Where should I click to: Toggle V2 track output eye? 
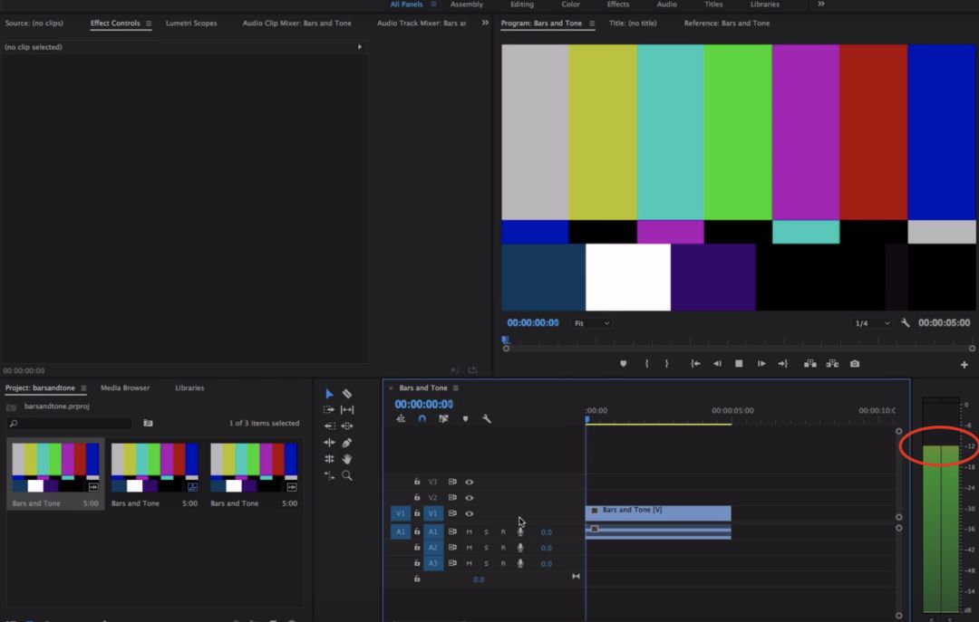(469, 498)
